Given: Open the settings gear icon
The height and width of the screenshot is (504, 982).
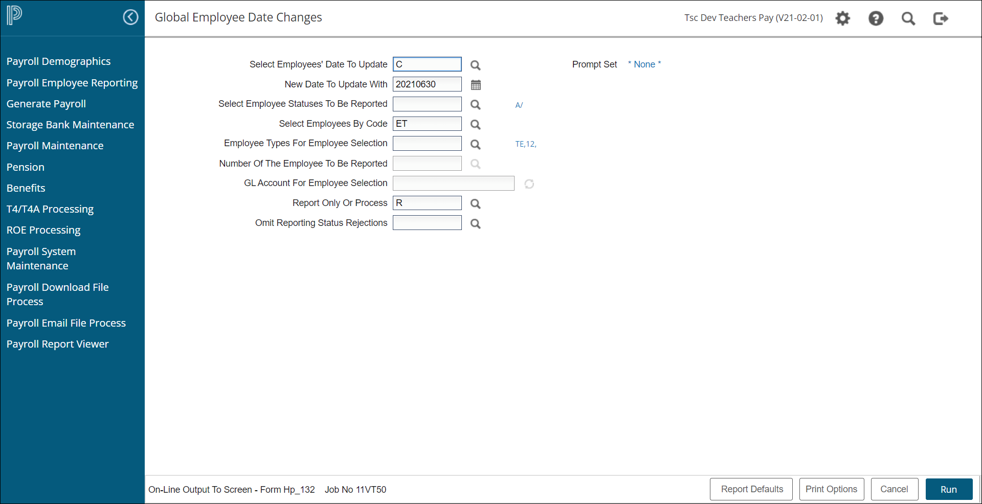Looking at the screenshot, I should (x=842, y=18).
